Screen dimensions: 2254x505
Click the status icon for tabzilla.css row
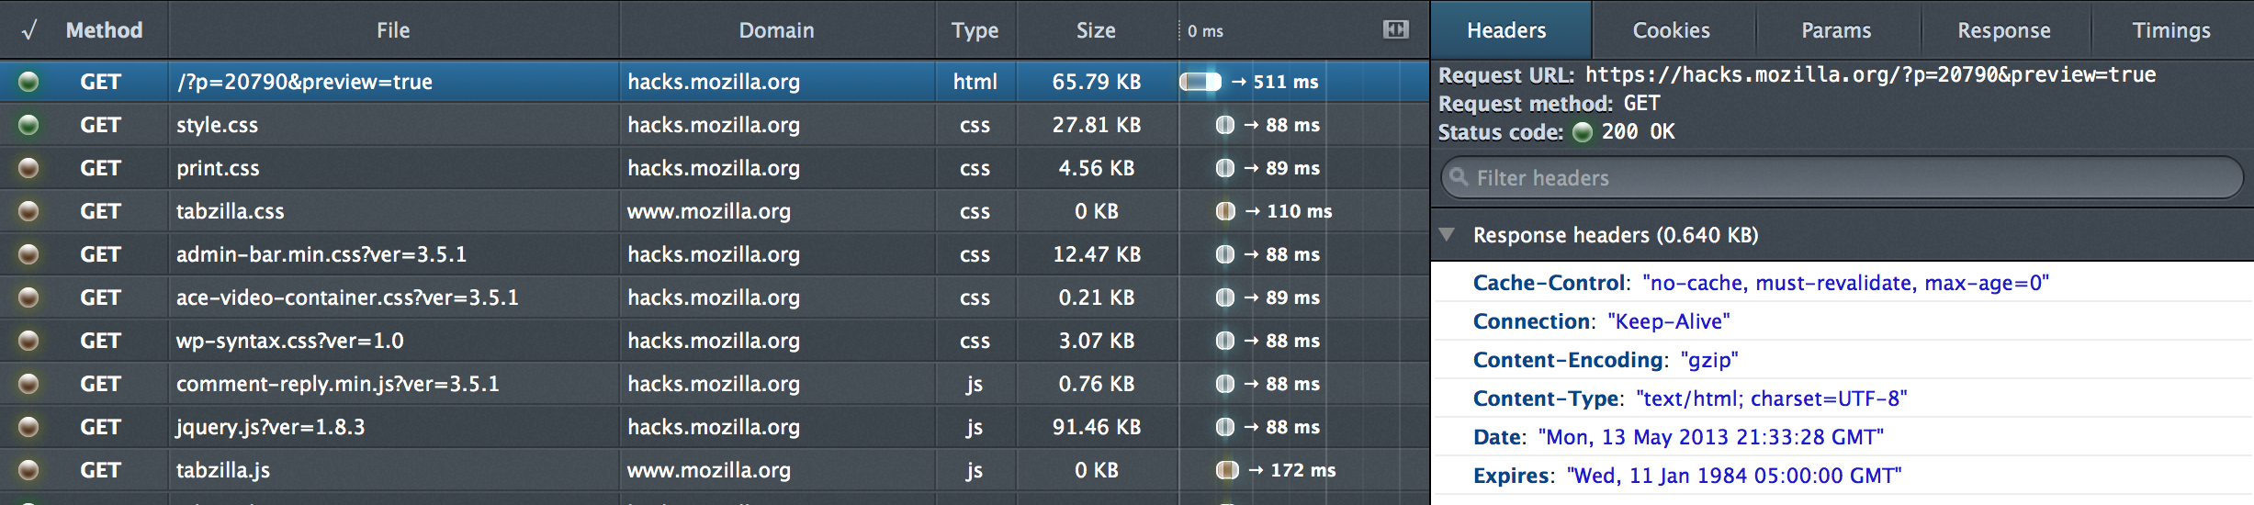(28, 211)
